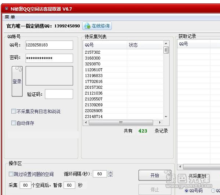Screen dimensions: 220x195
Task: Select the QQ号码 radio button
Action: point(187,191)
